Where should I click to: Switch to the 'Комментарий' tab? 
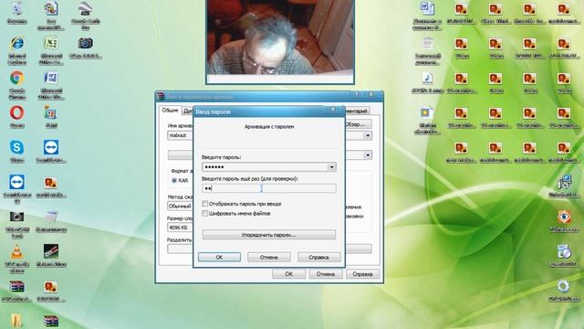[357, 111]
